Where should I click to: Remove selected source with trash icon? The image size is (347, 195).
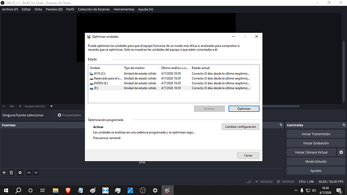[11, 173]
